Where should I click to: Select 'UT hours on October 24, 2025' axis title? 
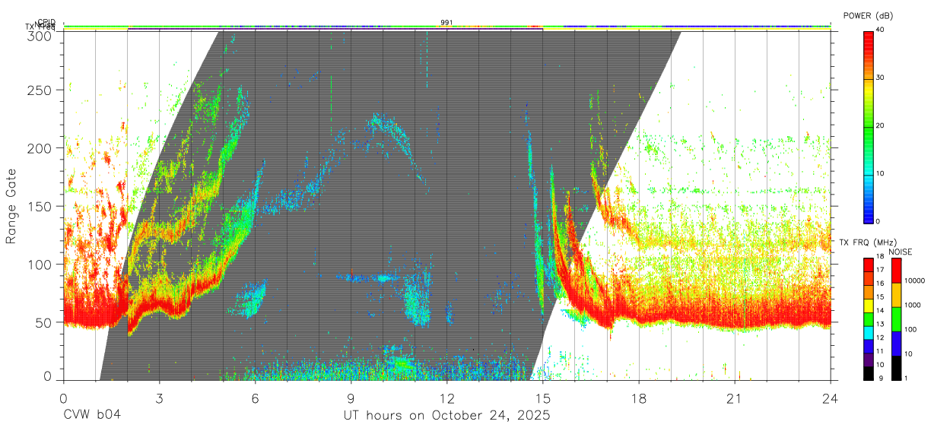pos(446,416)
